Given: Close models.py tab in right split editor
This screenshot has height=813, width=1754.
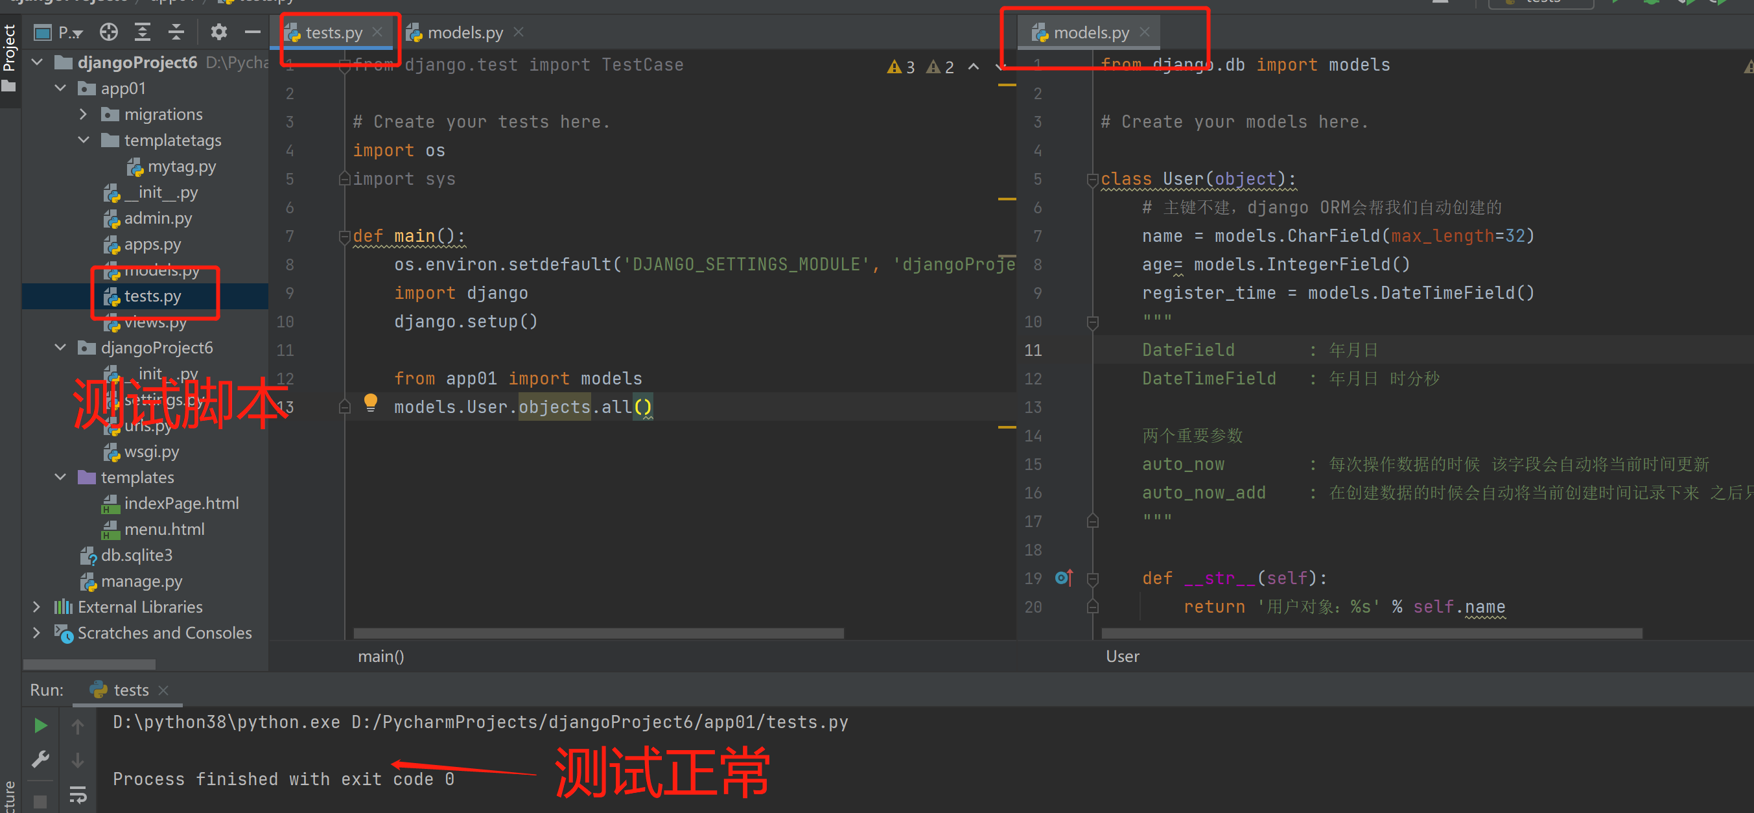Looking at the screenshot, I should coord(1145,32).
